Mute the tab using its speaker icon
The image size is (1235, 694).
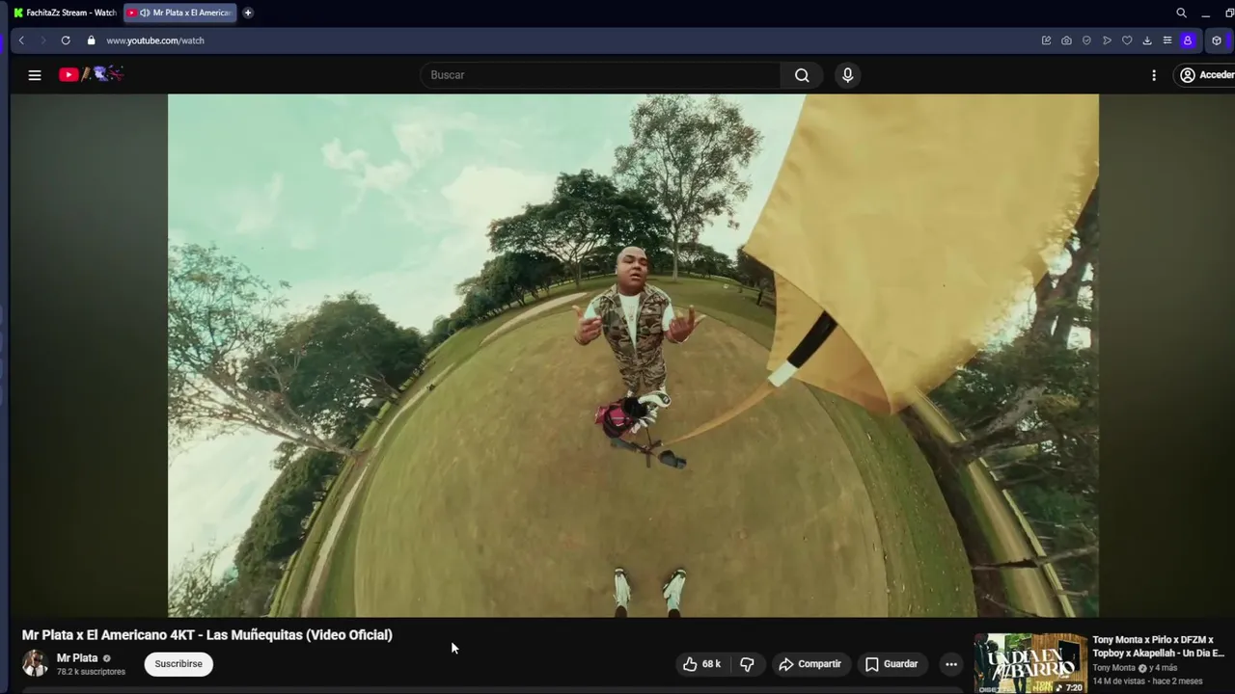pos(145,13)
